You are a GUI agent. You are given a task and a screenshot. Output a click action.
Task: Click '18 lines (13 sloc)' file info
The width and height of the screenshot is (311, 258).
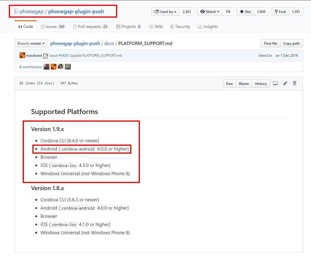37,83
